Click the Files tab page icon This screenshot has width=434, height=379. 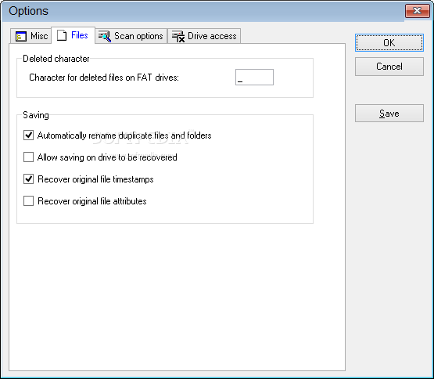(x=62, y=35)
